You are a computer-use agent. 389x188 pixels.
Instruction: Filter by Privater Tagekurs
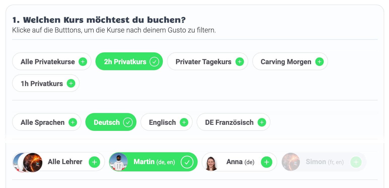click(203, 62)
